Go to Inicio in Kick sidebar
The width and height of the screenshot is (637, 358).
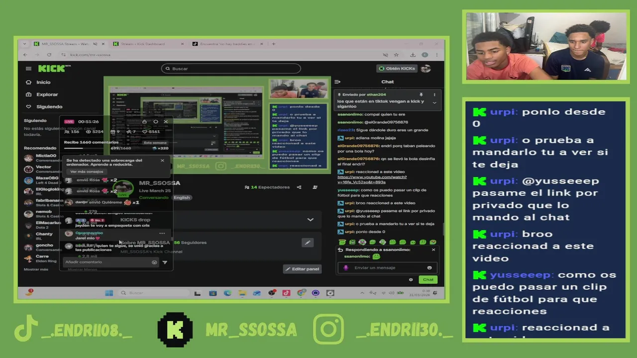pos(39,82)
